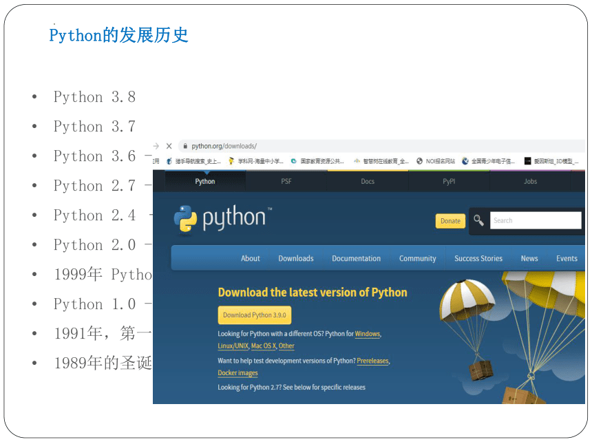Click the 1989年的圣诞 bullet text
This screenshot has width=592, height=444.
click(x=103, y=363)
